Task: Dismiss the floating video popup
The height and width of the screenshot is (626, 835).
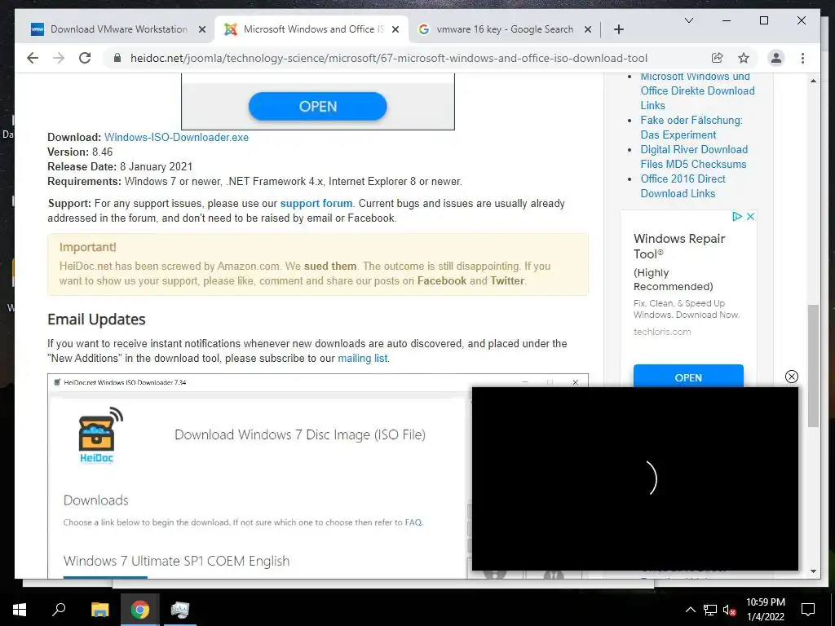Action: point(791,377)
